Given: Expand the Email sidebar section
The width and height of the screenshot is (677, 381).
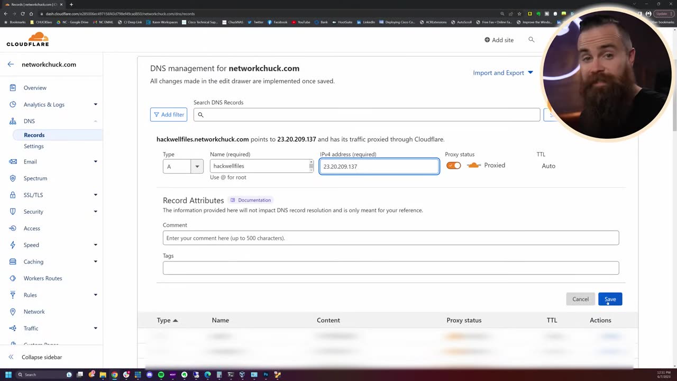Looking at the screenshot, I should point(96,162).
